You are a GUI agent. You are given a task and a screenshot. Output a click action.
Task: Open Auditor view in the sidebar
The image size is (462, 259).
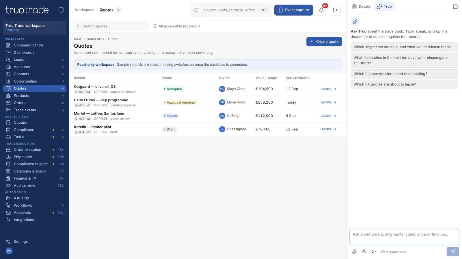click(35, 186)
